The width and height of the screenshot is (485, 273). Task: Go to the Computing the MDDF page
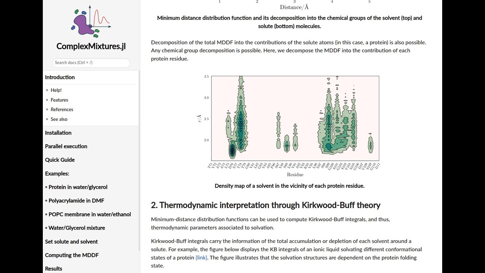(x=72, y=255)
